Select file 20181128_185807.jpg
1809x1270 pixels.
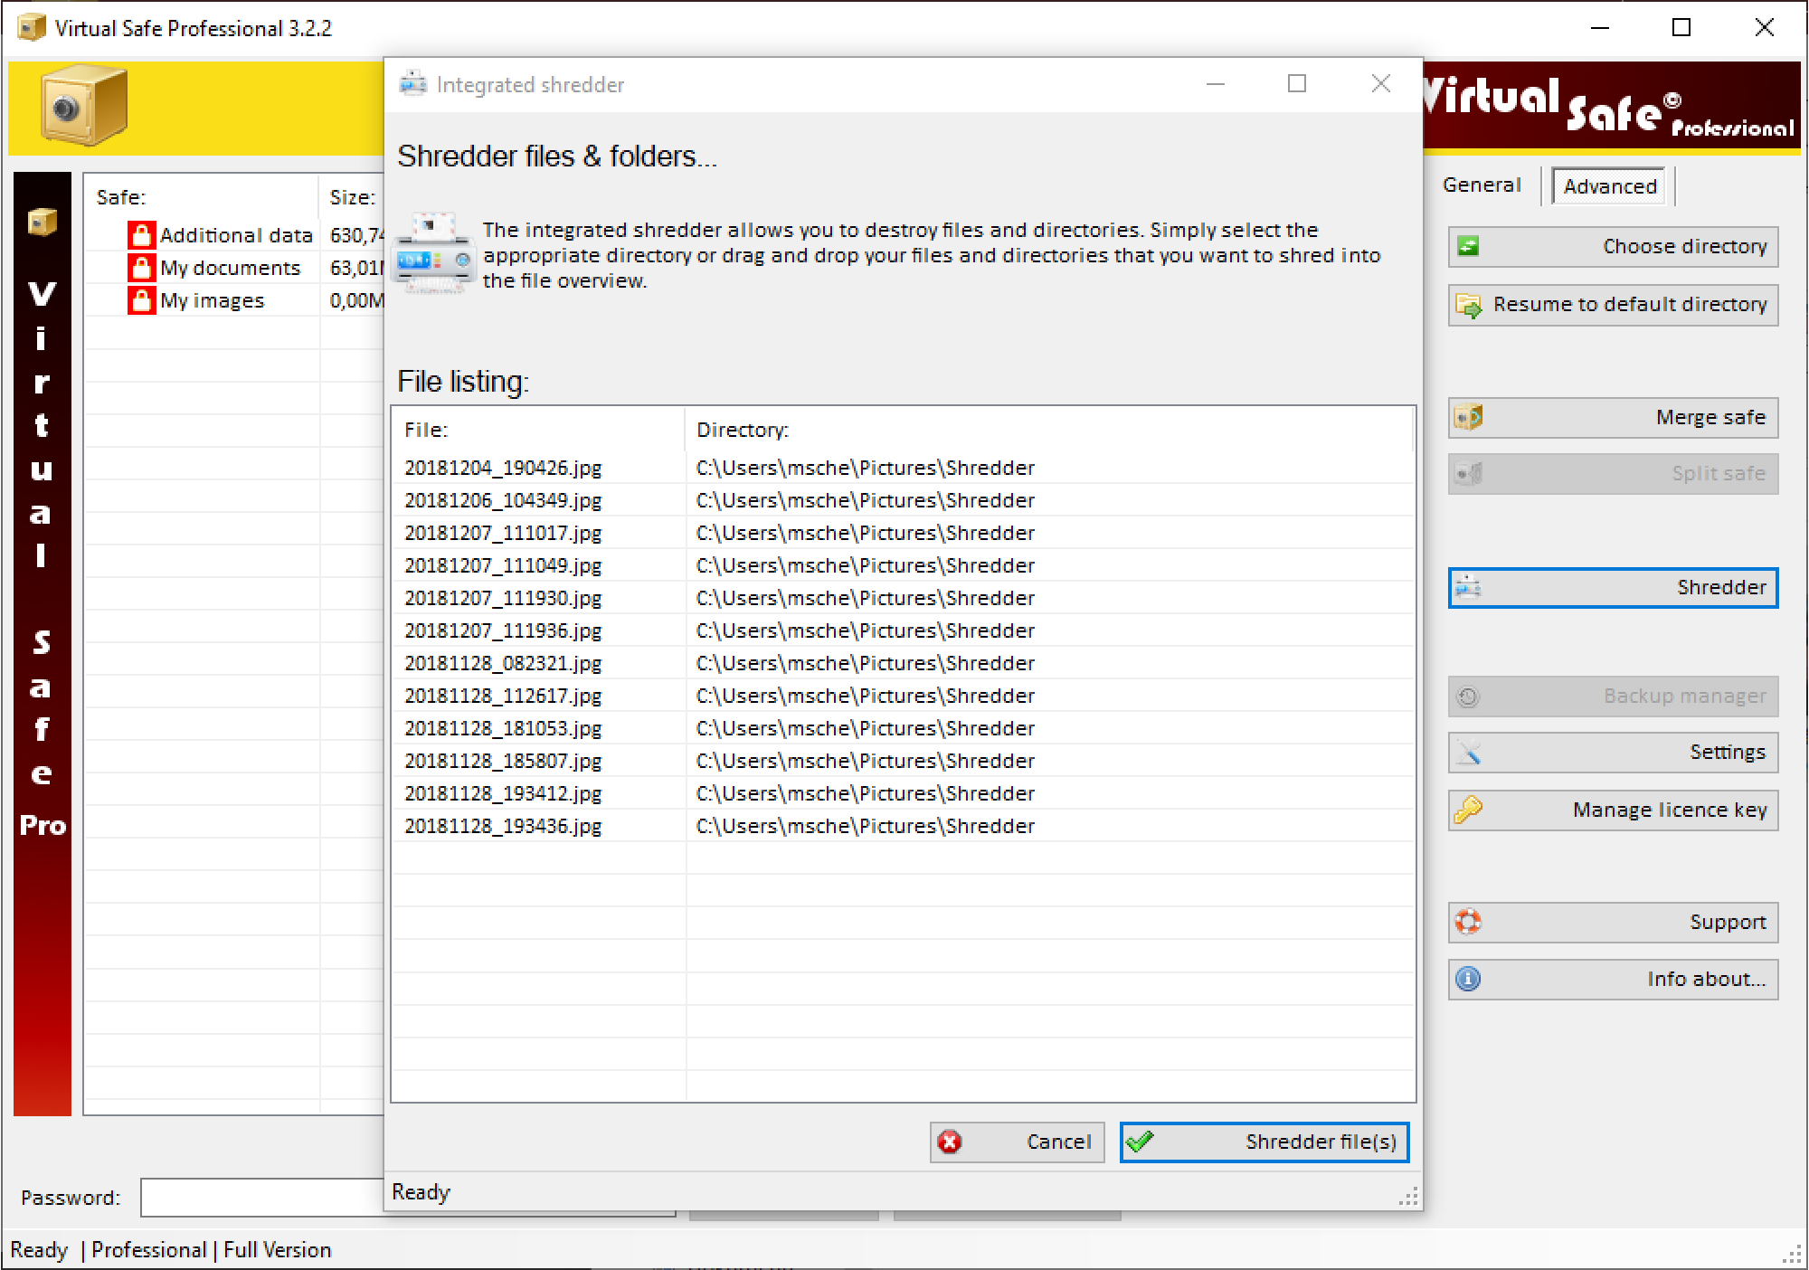[x=503, y=761]
